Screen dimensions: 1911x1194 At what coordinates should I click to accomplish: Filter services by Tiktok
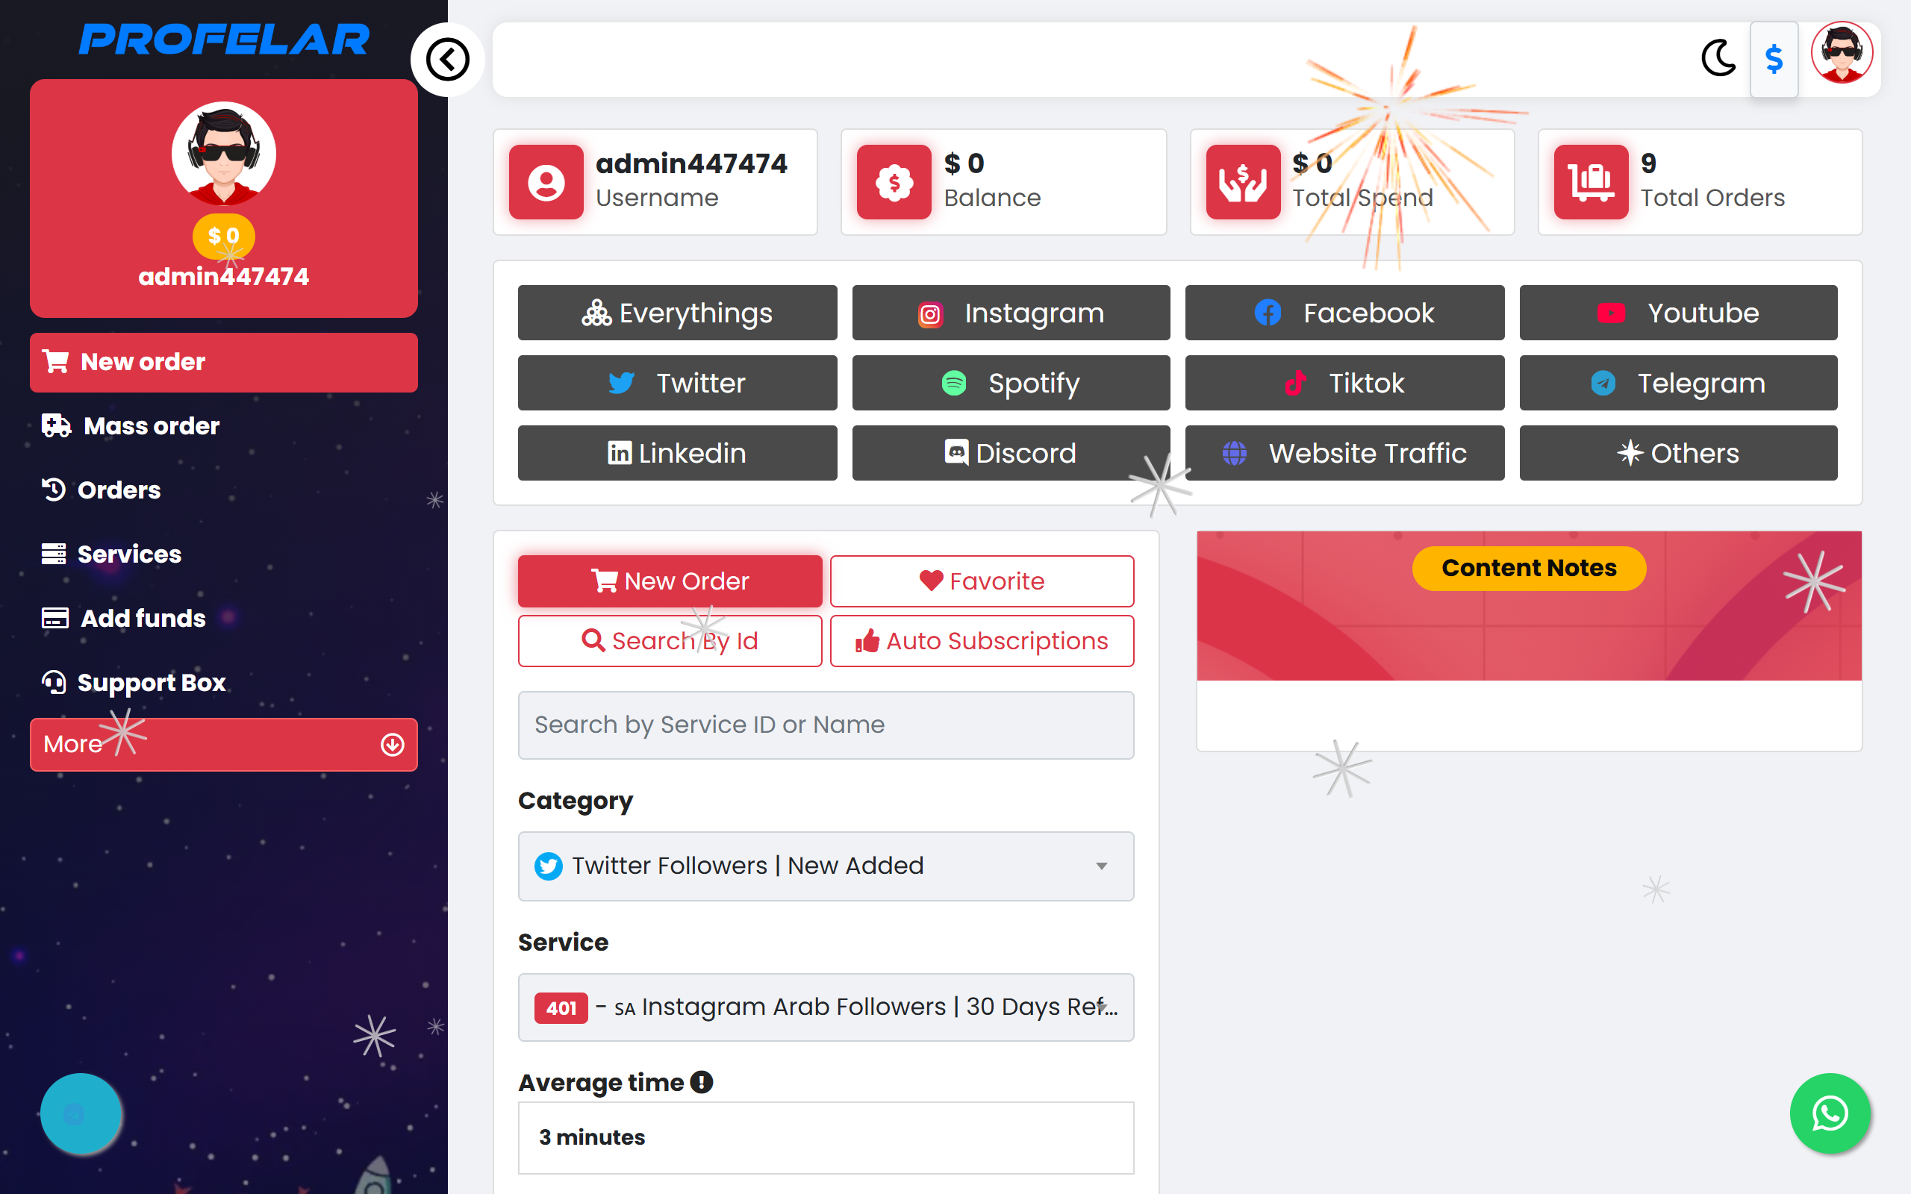pos(1344,383)
